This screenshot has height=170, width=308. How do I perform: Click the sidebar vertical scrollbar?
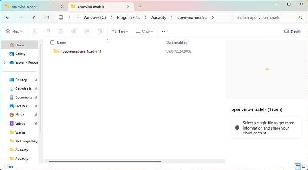41,88
